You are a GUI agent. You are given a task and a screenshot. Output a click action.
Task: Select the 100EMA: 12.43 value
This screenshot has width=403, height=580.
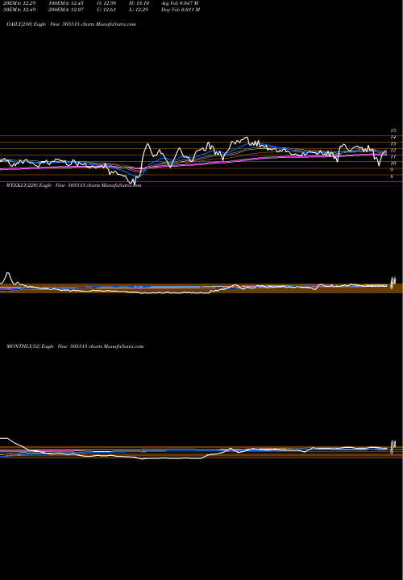[x=66, y=3]
